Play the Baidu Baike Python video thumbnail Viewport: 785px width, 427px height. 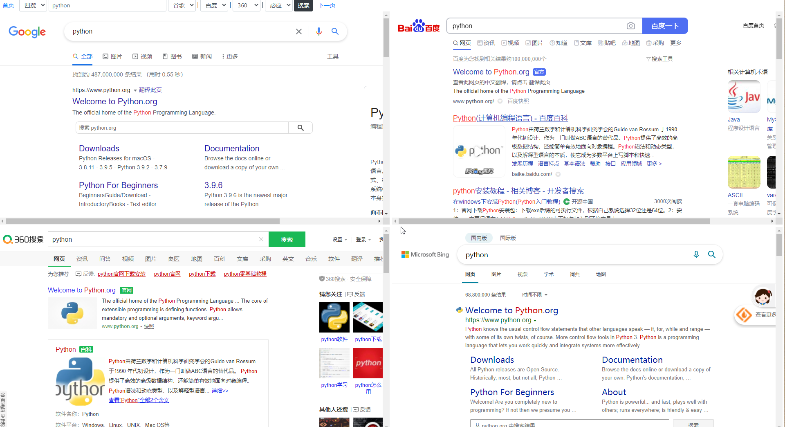pos(479,151)
